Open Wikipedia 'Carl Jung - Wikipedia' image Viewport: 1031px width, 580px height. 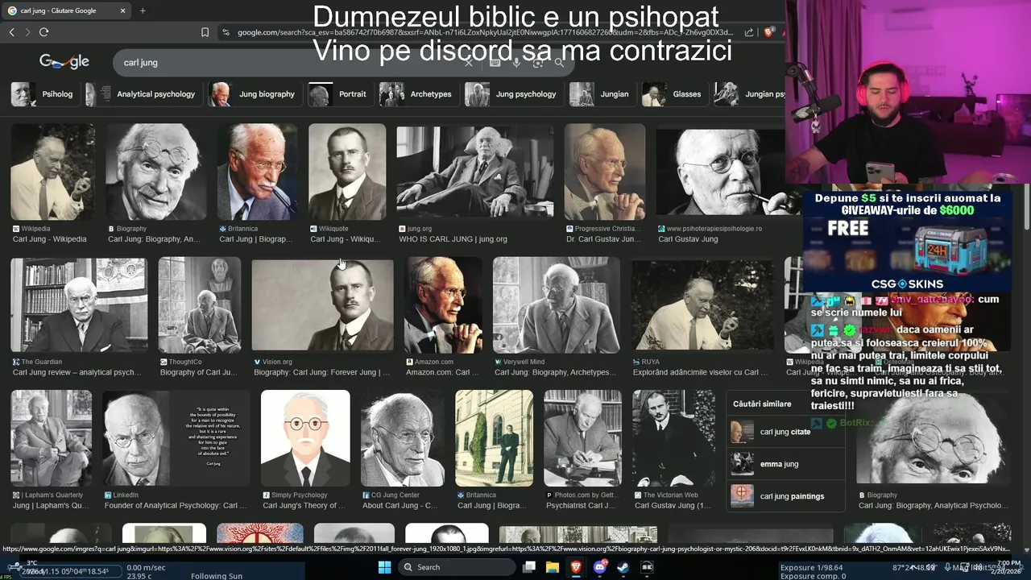(x=52, y=172)
